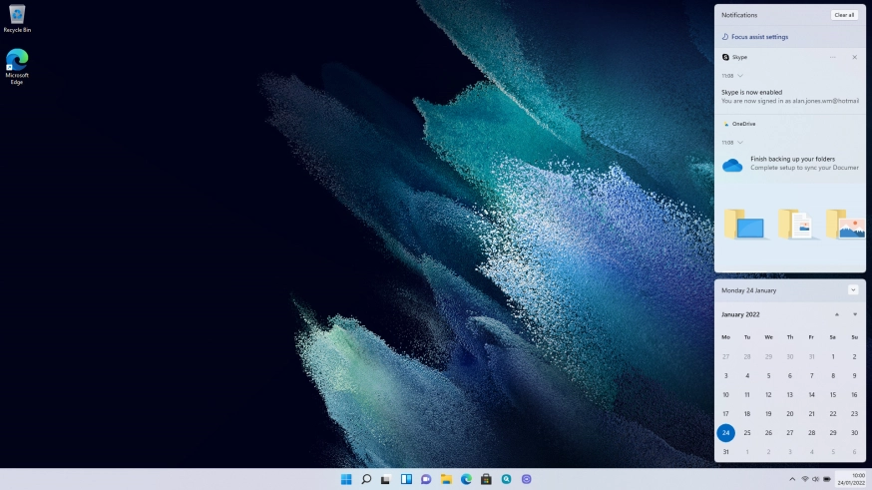The width and height of the screenshot is (872, 490).
Task: Select January 26 in the calendar
Action: (x=768, y=433)
